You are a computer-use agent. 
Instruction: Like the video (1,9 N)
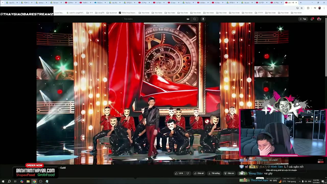(179, 173)
